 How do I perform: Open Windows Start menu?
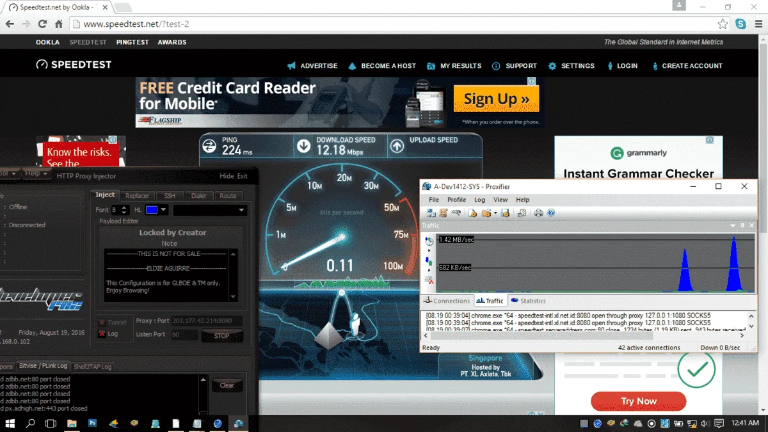click(x=10, y=424)
